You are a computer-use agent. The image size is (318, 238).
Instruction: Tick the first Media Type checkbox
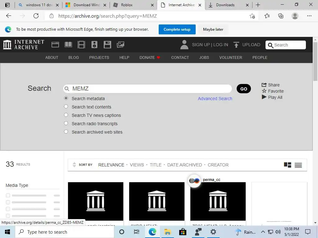click(x=8, y=195)
